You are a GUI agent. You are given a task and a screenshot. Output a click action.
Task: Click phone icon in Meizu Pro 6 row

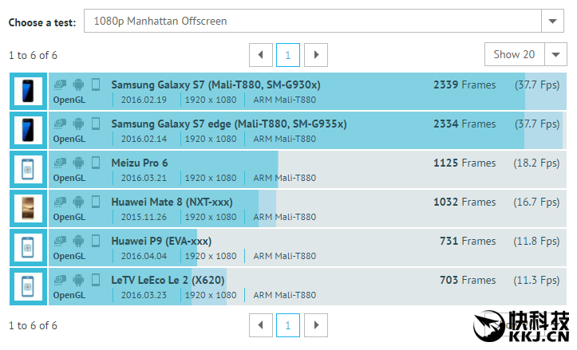[x=96, y=163]
